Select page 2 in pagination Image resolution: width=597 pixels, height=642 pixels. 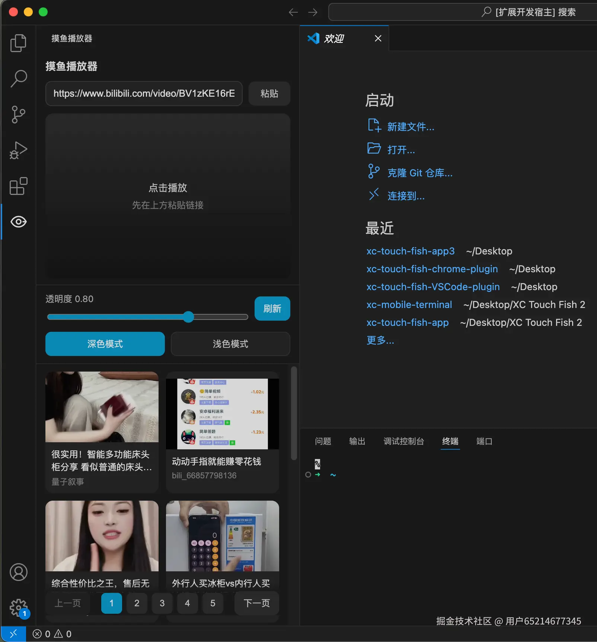[x=137, y=603]
